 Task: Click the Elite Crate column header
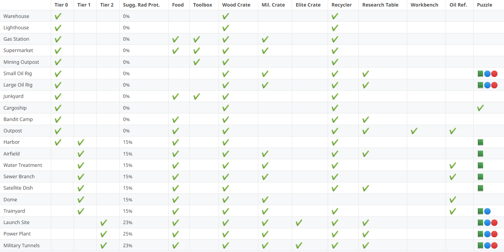[308, 5]
